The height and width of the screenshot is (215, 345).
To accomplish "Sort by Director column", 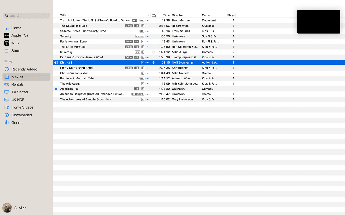I will point(177,15).
